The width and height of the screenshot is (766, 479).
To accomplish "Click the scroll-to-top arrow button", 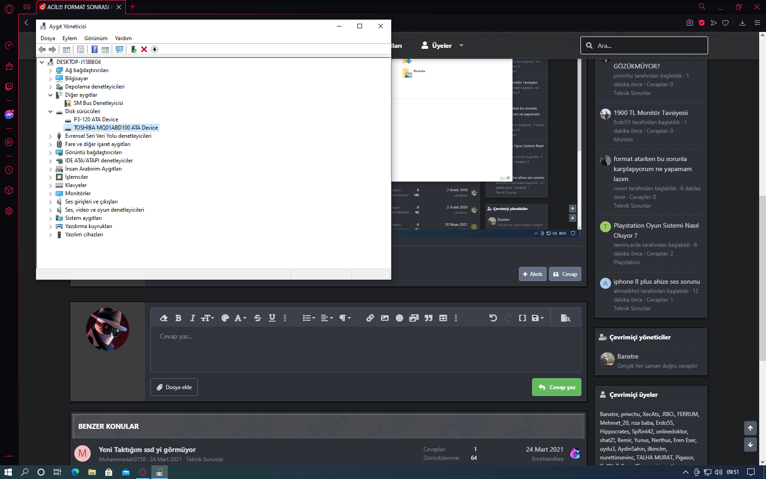I will click(750, 428).
